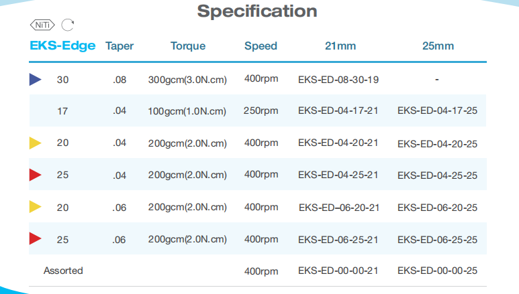
Task: Click the red triangle in the EKS-ED-06-25-21 row
Action: point(36,238)
